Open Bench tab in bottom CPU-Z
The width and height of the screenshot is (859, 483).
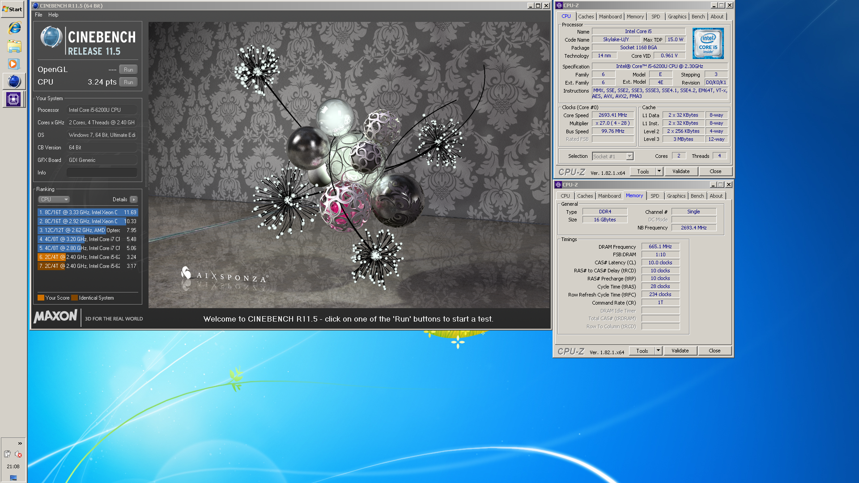coord(697,196)
